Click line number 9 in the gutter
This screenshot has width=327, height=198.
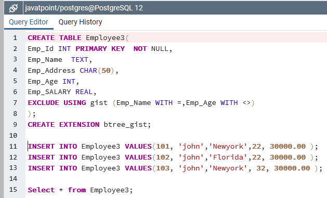[15, 124]
